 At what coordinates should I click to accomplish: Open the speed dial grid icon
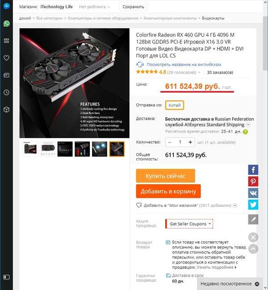pos(6,41)
